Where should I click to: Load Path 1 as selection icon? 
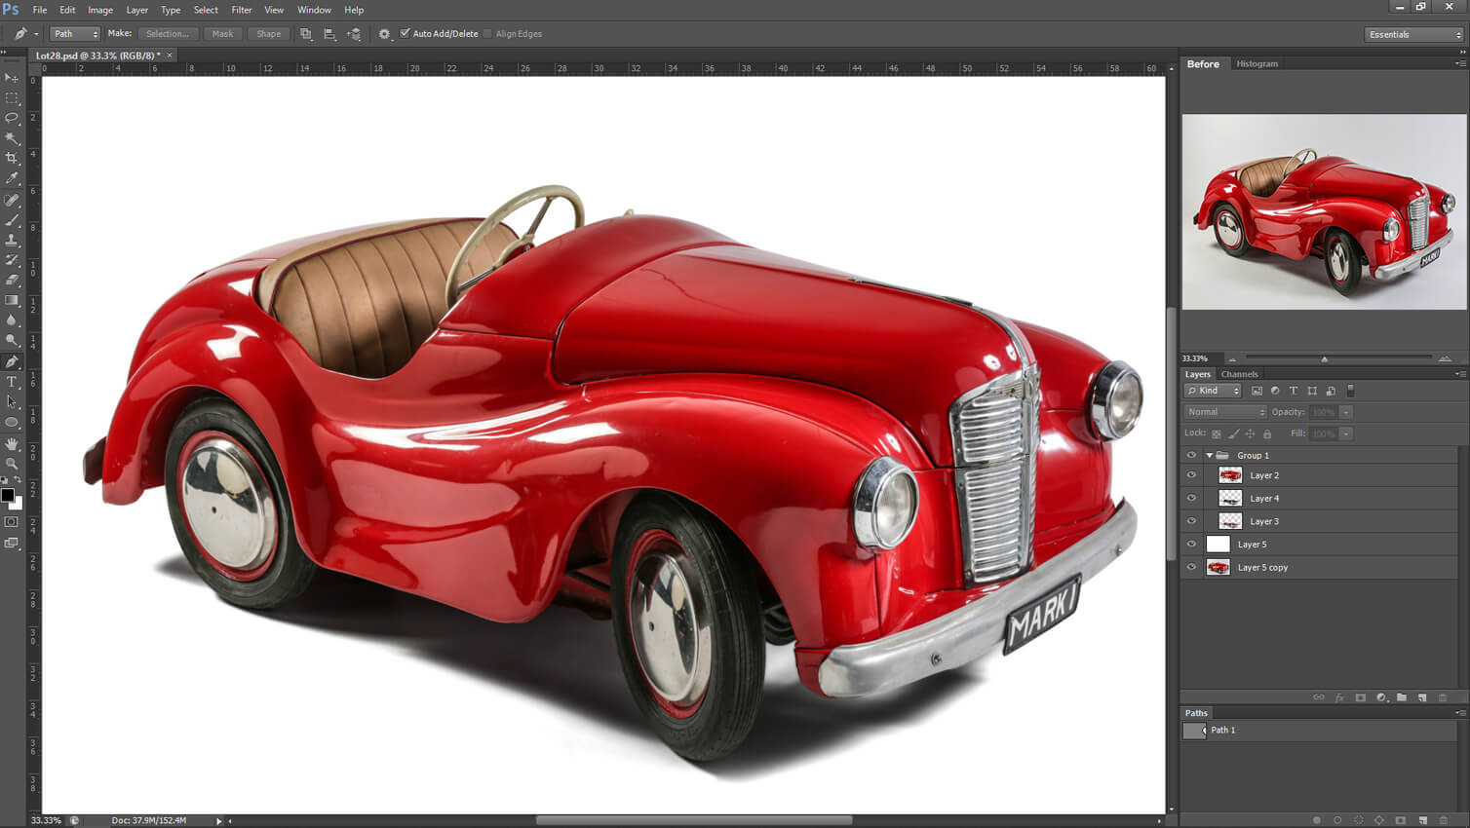pyautogui.click(x=1358, y=820)
